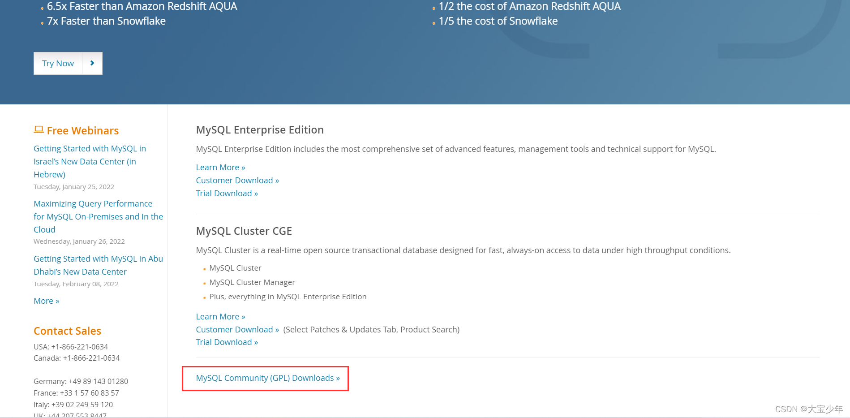Screen dimensions: 850x418
Task: Click the arrow chevron next to Try Now
Action: [92, 63]
